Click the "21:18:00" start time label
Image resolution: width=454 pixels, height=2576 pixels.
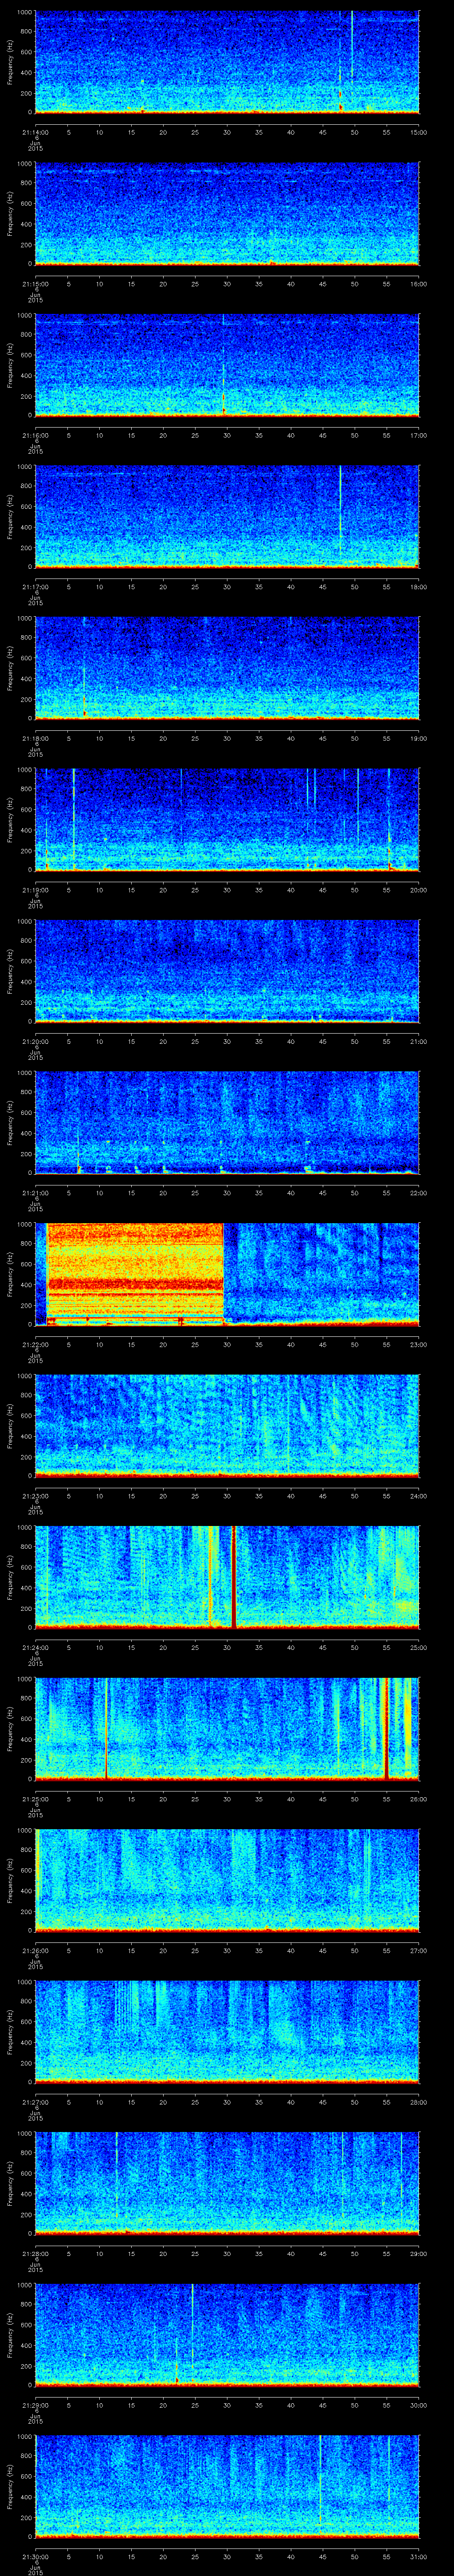point(35,739)
